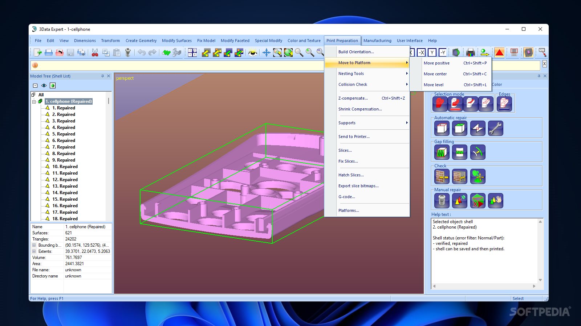Click the brick wall inward arrows check icon
This screenshot has height=326, width=581.
pos(442,176)
